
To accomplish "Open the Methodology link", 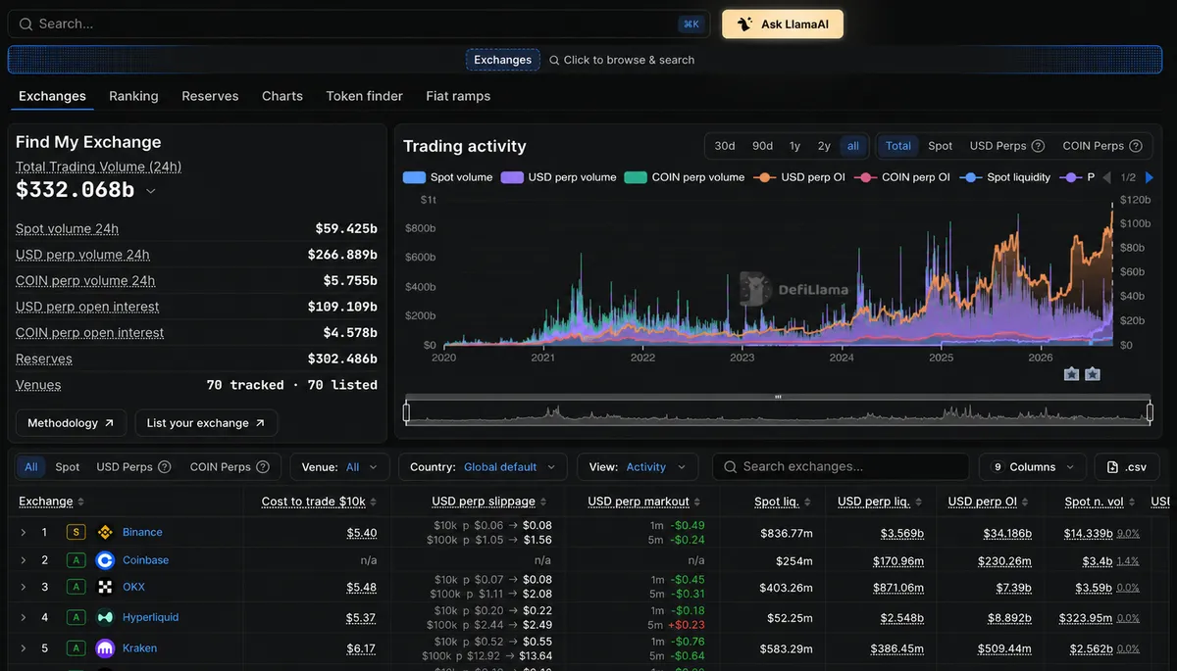I will [x=71, y=423].
